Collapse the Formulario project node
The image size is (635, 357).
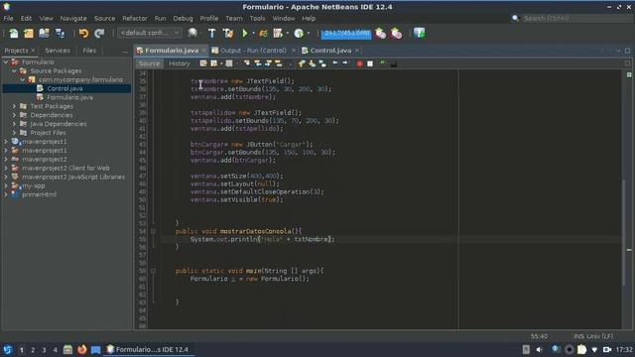6,61
